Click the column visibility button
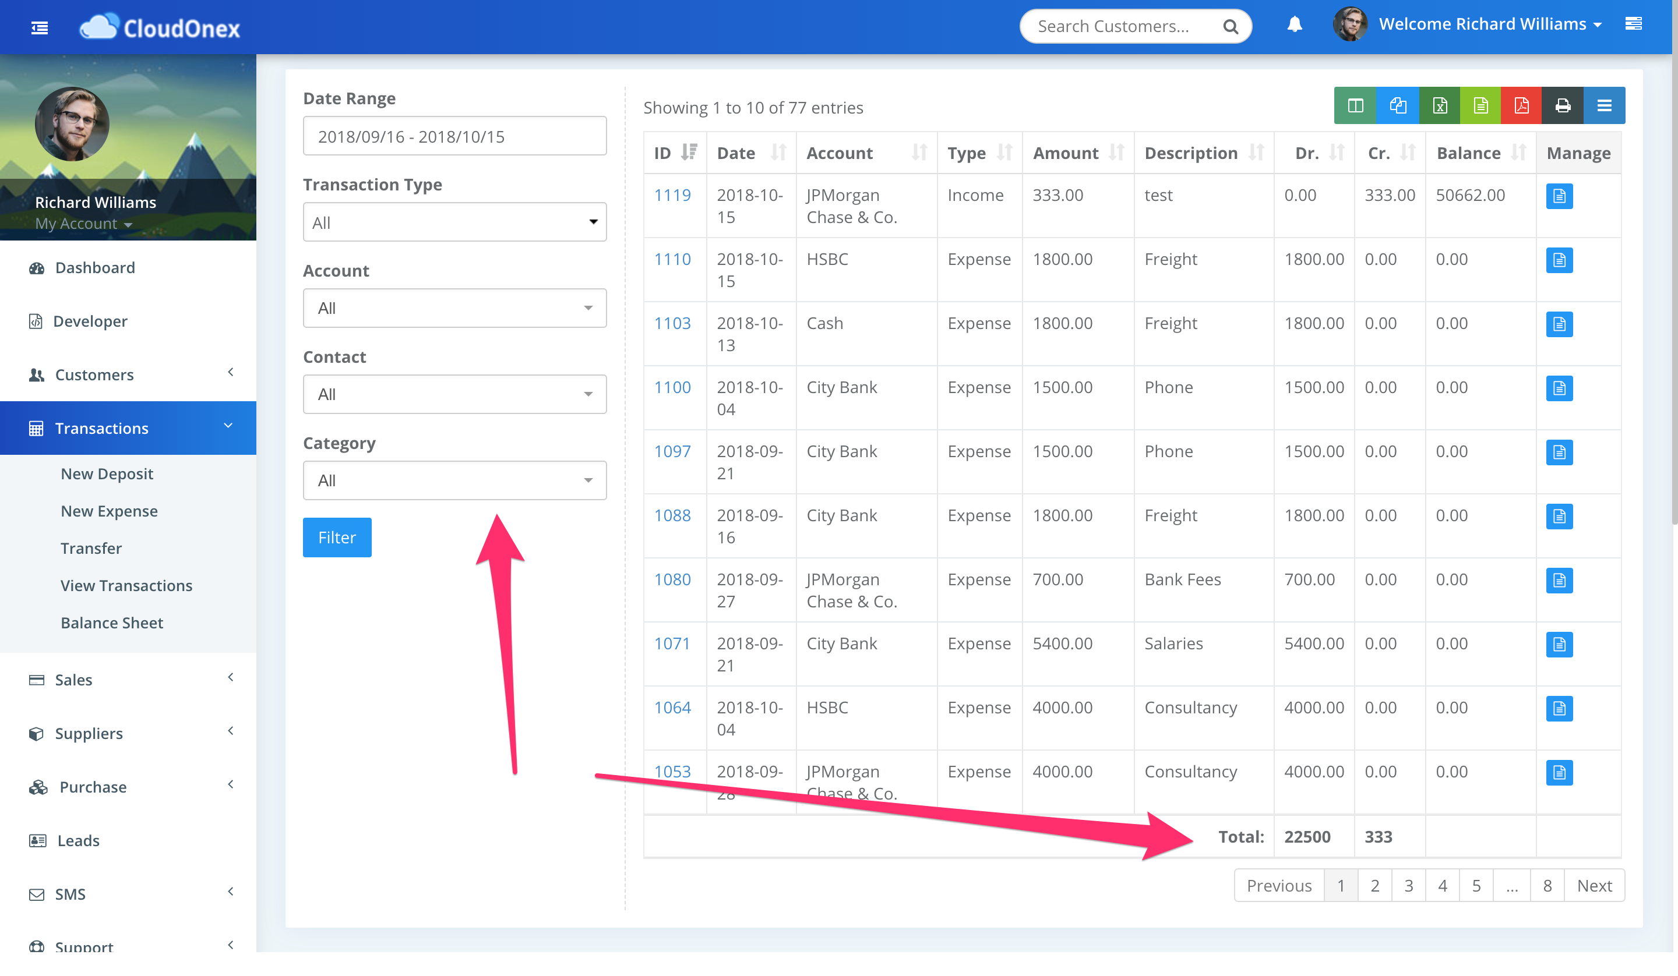Screen dimensions: 1678x976 click(x=1355, y=105)
